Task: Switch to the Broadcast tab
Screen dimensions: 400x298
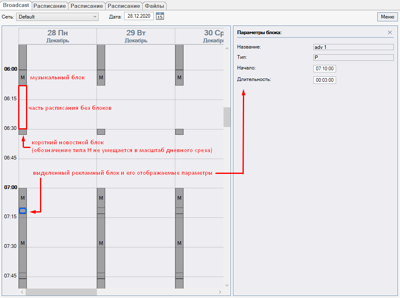Action: 16,5
